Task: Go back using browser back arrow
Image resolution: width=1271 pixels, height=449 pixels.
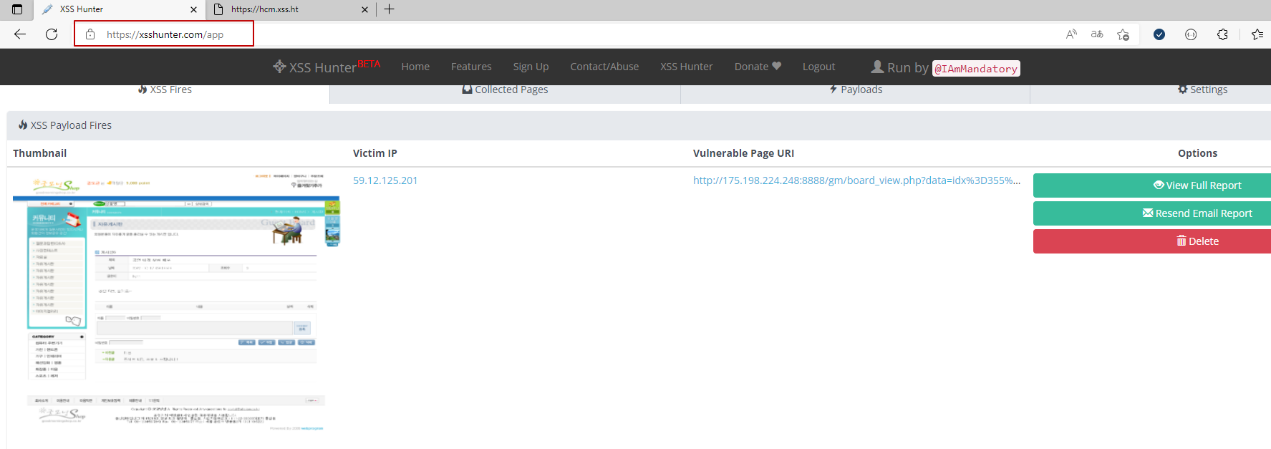Action: pyautogui.click(x=20, y=34)
